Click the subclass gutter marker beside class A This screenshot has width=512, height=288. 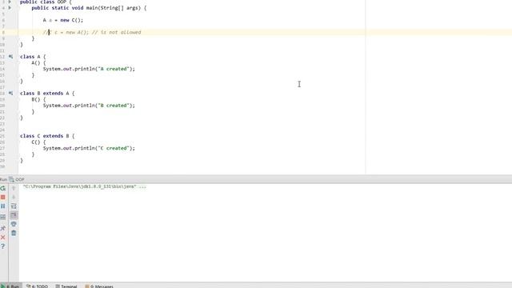coord(10,57)
